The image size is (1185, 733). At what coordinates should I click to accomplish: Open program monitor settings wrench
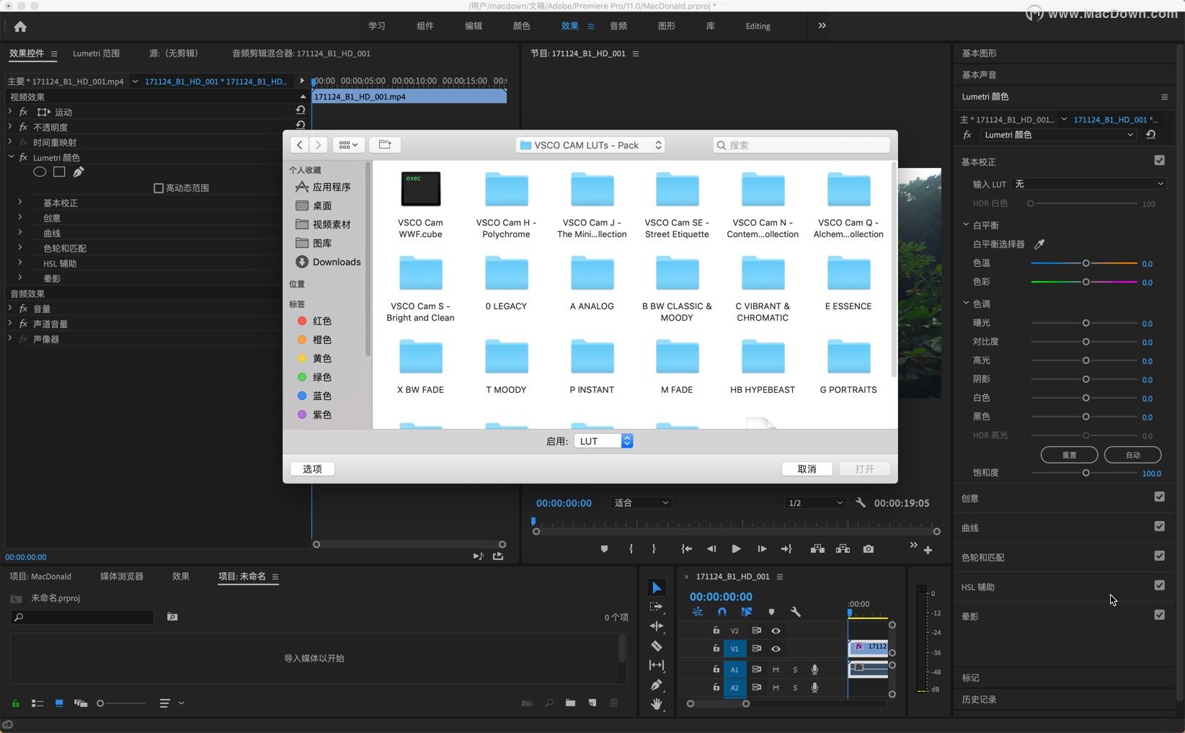[x=860, y=502]
